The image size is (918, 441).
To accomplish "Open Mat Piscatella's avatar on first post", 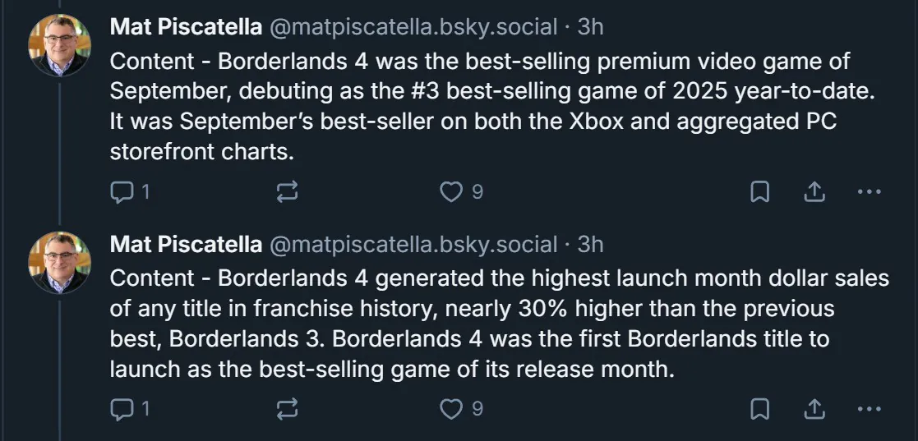I will (x=59, y=45).
